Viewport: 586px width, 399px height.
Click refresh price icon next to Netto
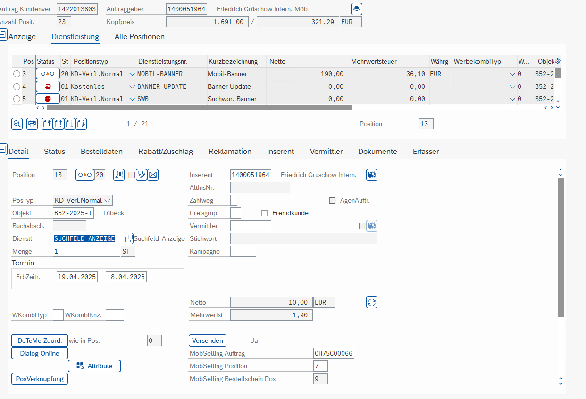coord(372,302)
